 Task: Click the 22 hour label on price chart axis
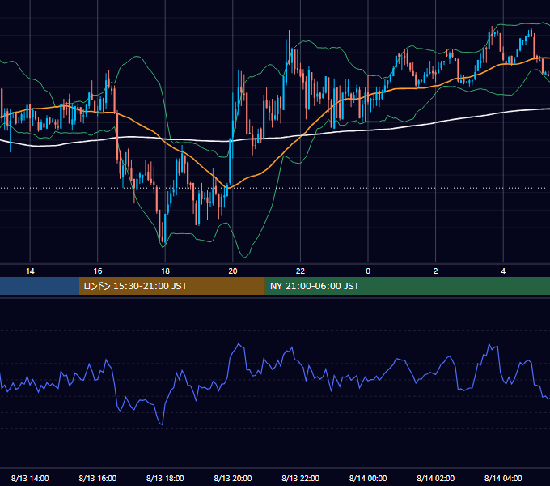[300, 271]
